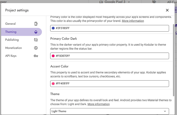Click the Accent Color pink swatch
This screenshot has height=115, width=177.
pyautogui.click(x=53, y=84)
